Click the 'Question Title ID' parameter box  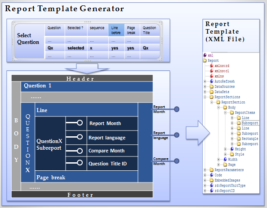pos(112,164)
